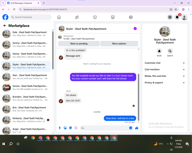Image resolution: width=192 pixels, height=153 pixels.
Task: Show hidden system tray icons
Action: (x=167, y=144)
